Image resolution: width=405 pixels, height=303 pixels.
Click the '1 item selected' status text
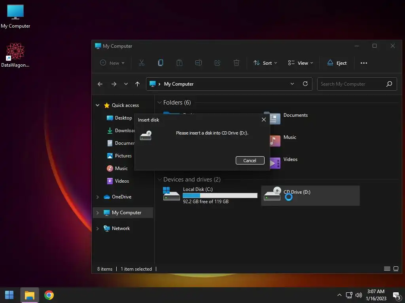136,269
